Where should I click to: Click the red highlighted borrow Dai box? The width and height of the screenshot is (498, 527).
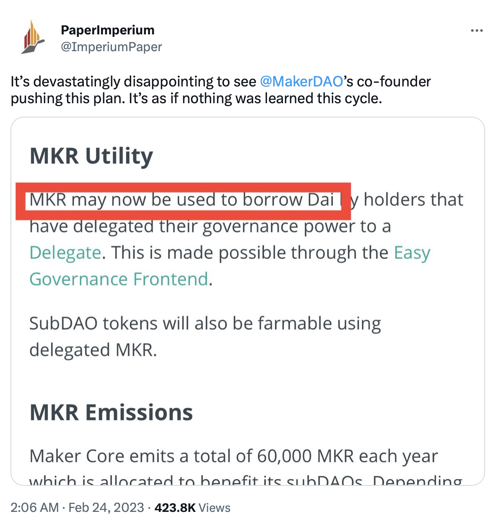(183, 201)
